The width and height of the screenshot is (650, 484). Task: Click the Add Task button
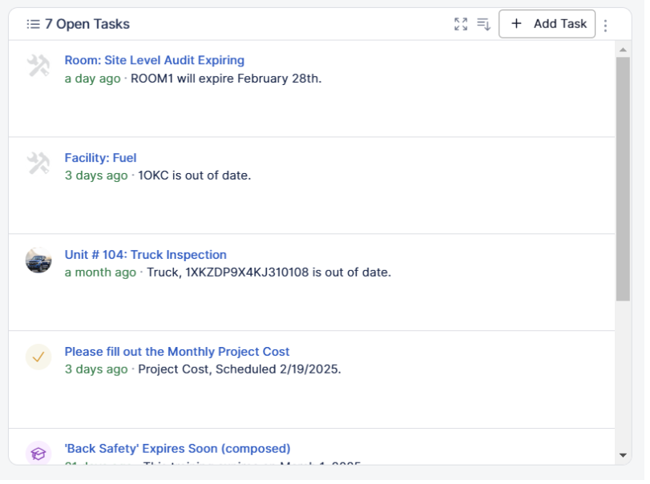click(x=547, y=24)
